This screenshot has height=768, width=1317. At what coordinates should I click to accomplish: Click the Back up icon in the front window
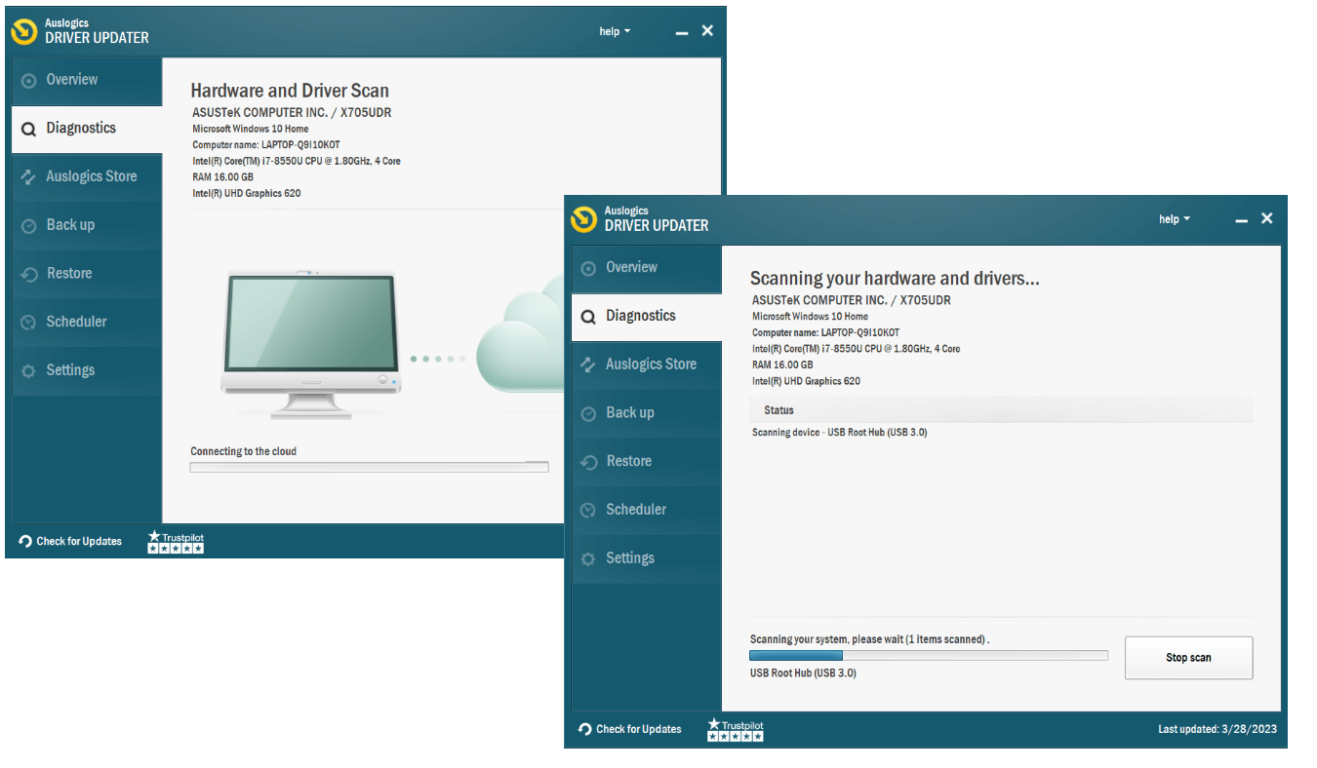[588, 413]
